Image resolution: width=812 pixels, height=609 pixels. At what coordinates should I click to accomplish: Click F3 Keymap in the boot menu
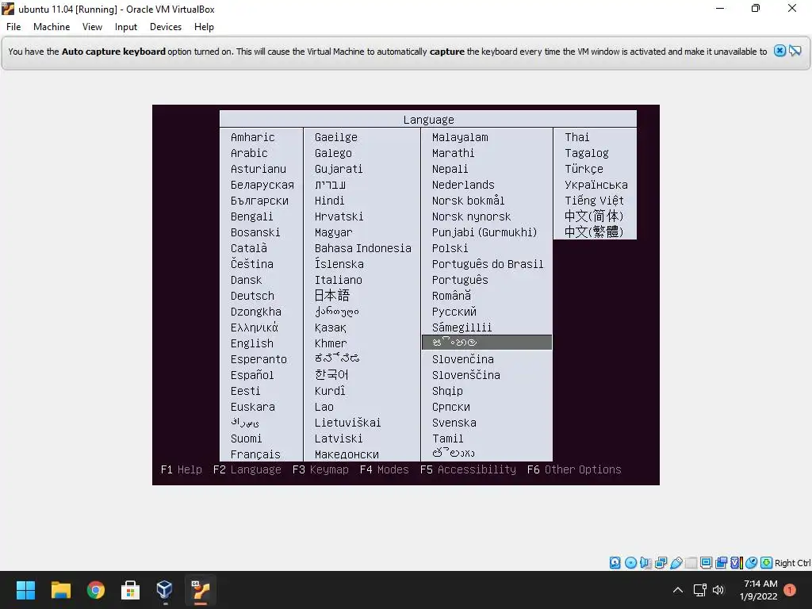point(320,469)
